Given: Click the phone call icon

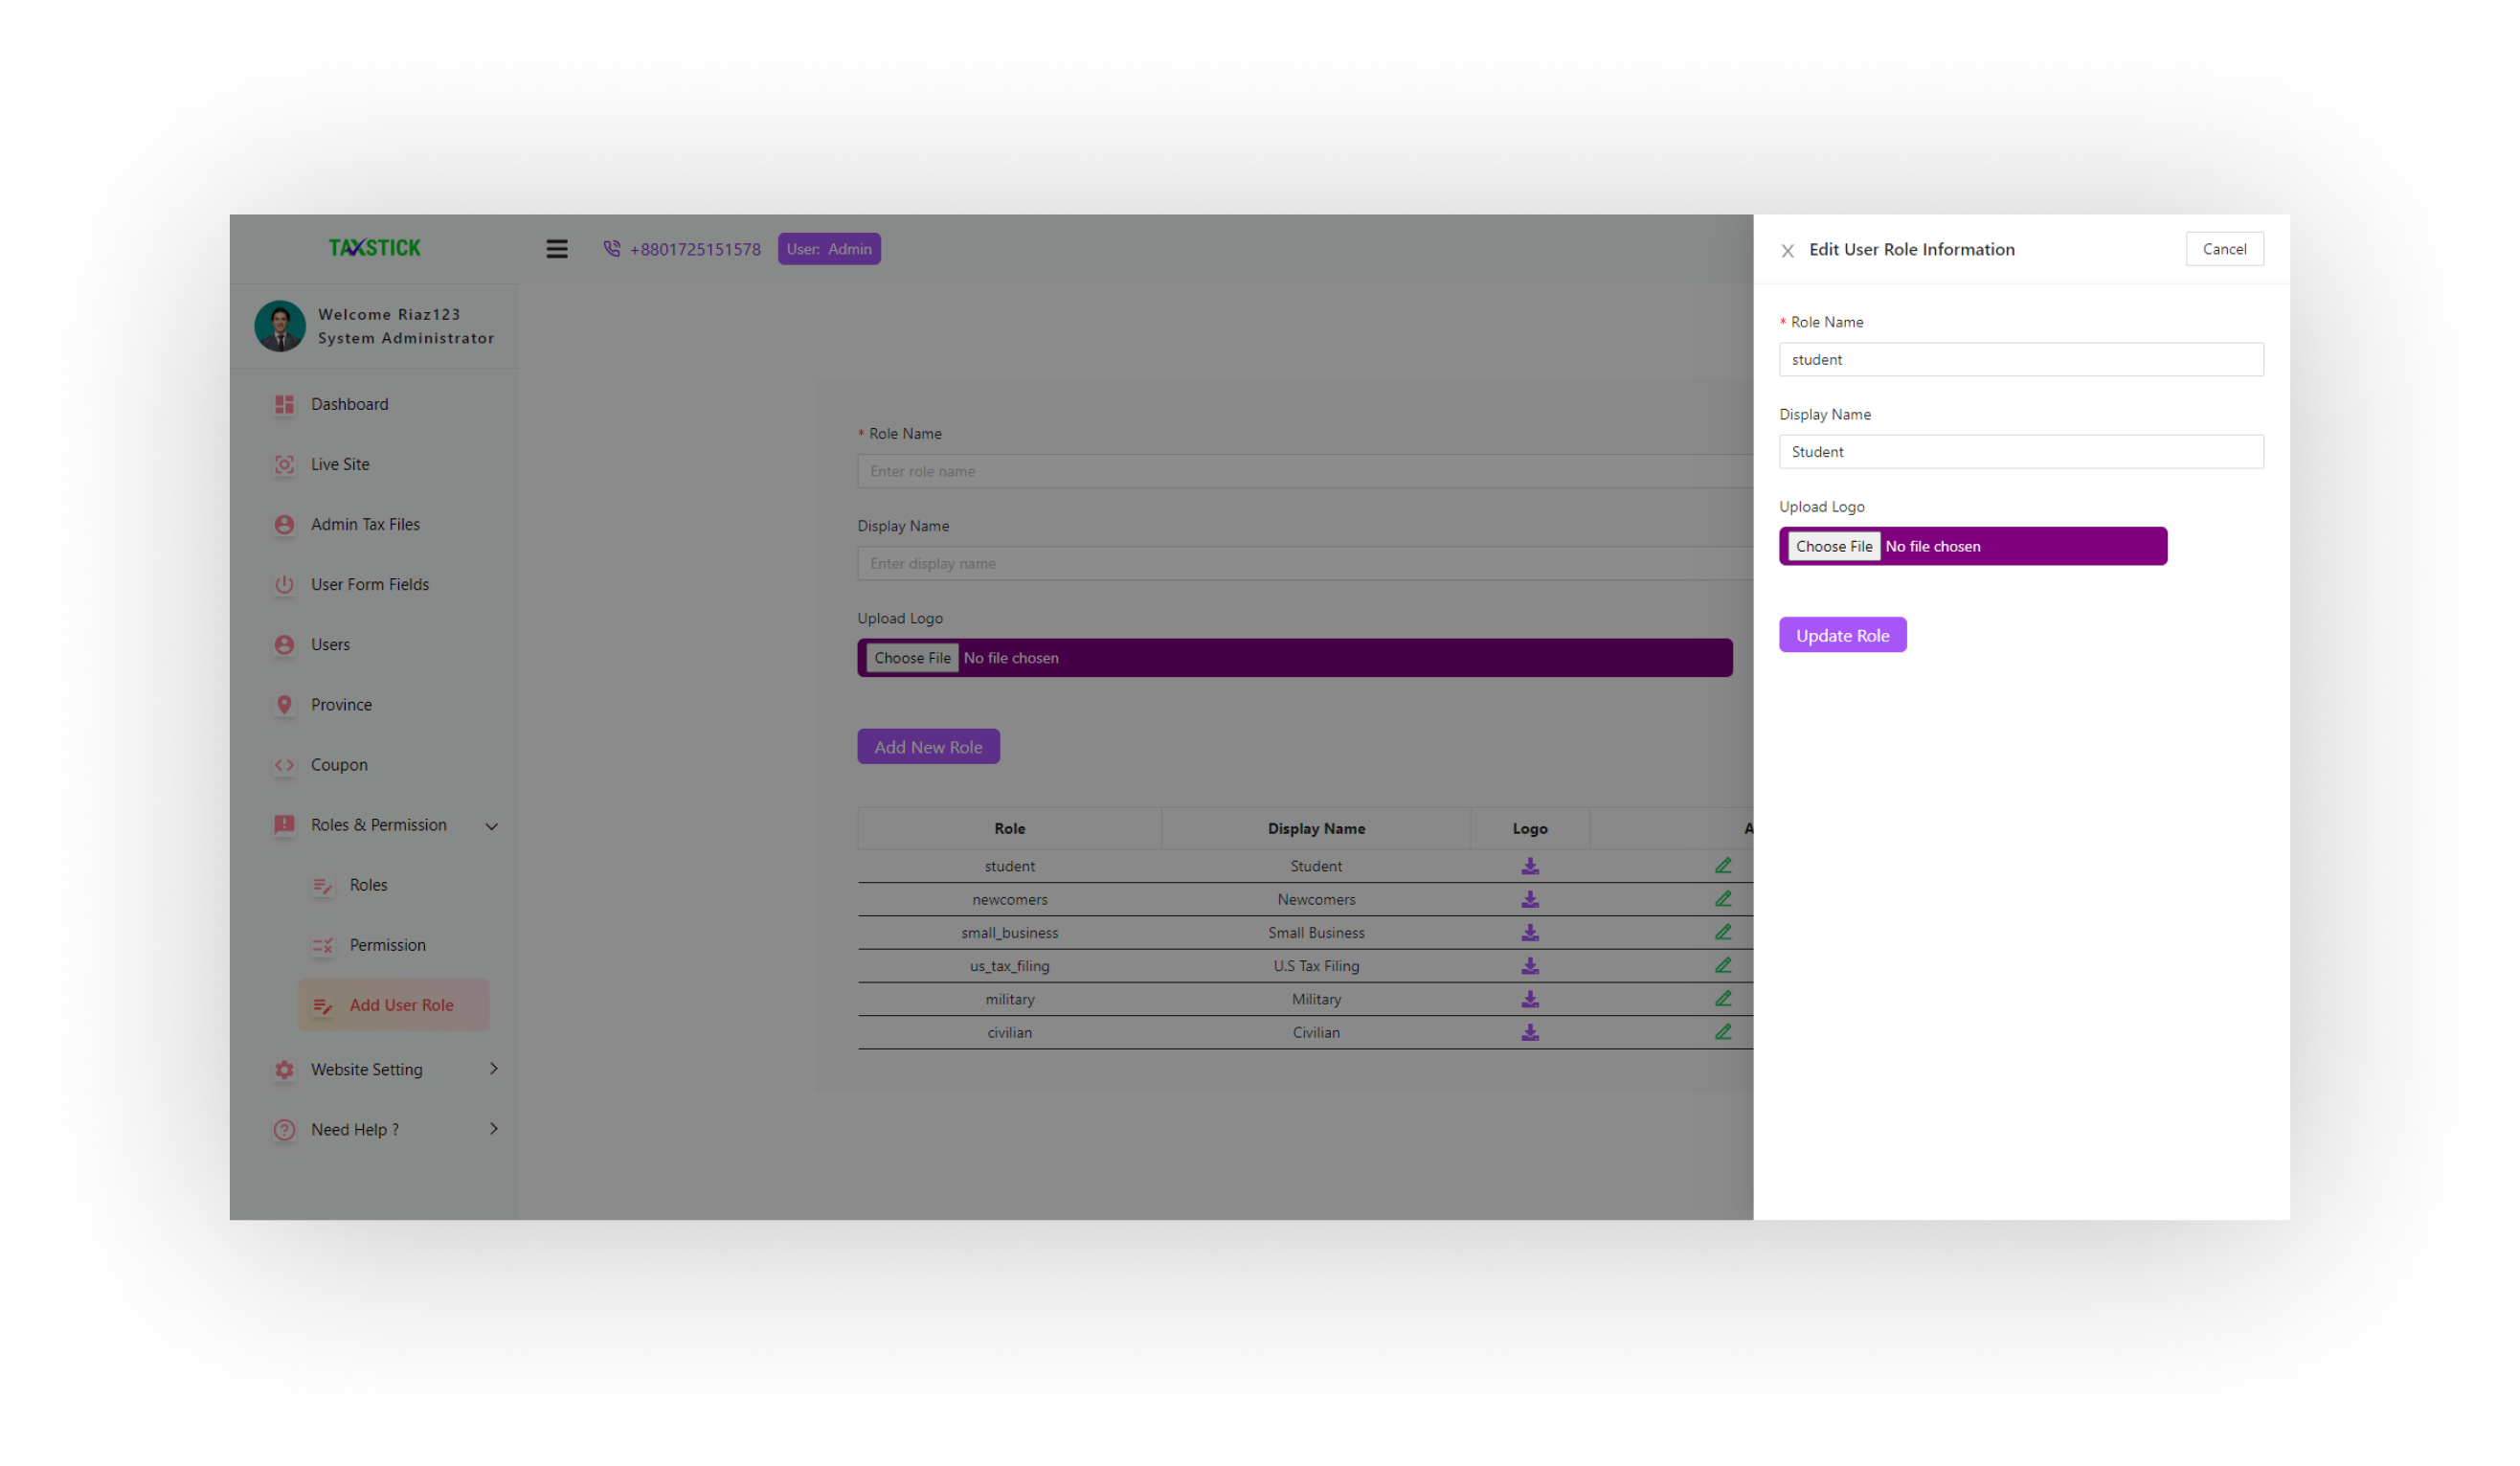Looking at the screenshot, I should [x=612, y=249].
